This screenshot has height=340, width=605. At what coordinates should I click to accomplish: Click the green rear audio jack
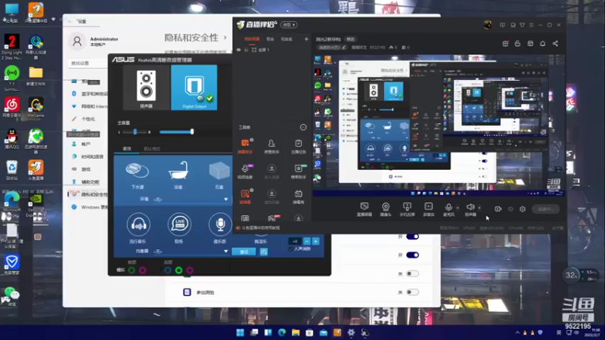pyautogui.click(x=178, y=270)
